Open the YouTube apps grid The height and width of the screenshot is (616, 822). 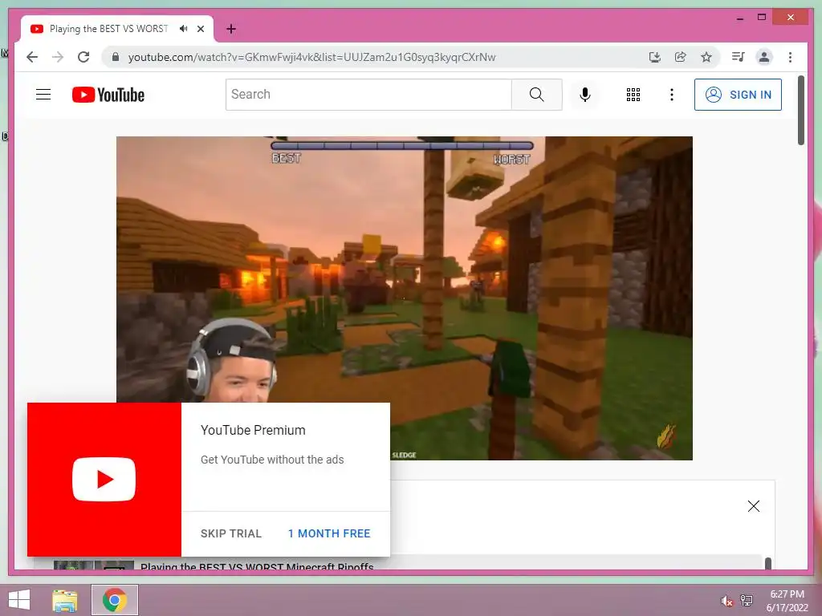tap(633, 95)
